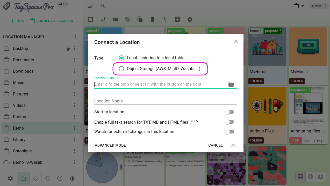The height and width of the screenshot is (186, 330).
Task: Click the Location Name field
Action: (x=166, y=101)
